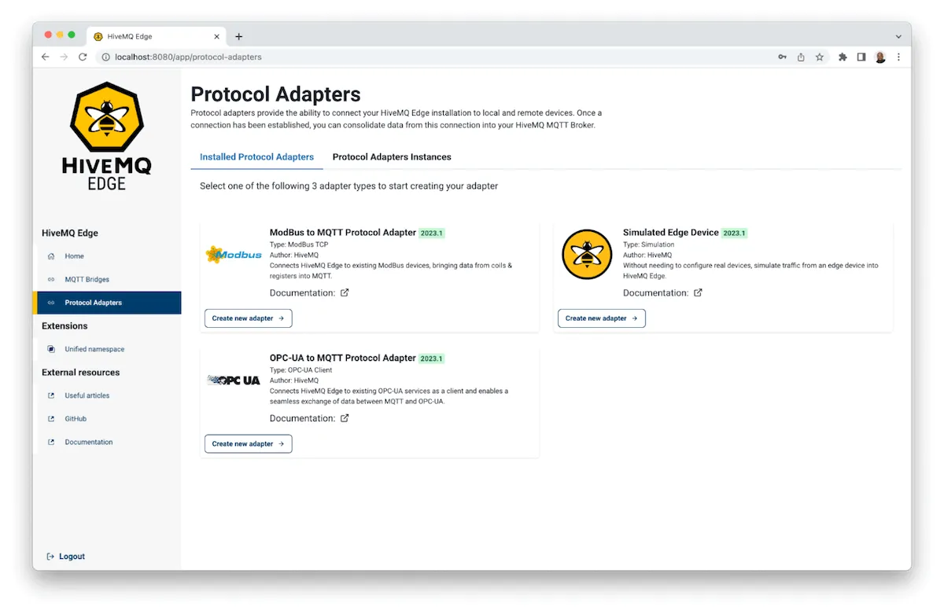Open the user profile avatar

pyautogui.click(x=880, y=57)
